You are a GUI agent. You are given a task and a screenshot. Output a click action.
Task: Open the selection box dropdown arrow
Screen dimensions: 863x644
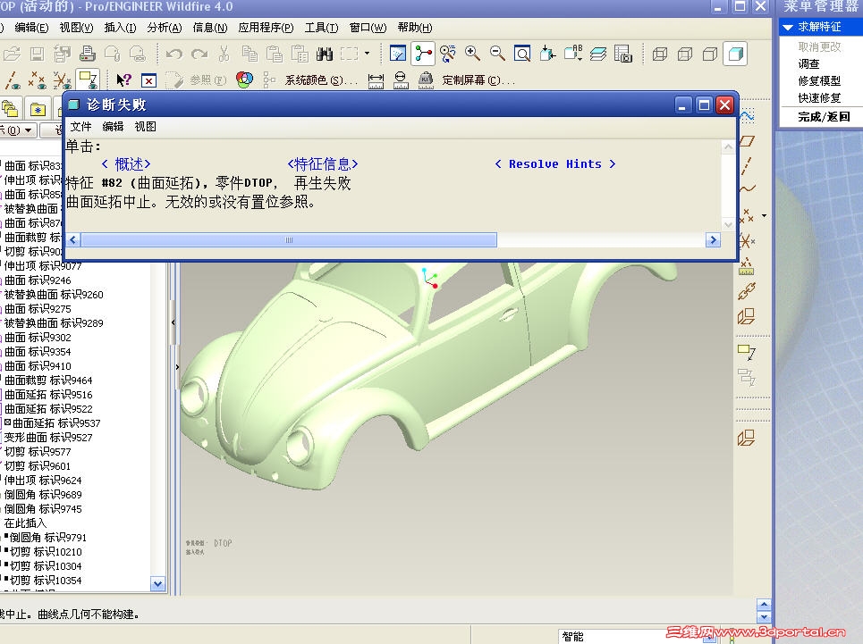pos(367,54)
